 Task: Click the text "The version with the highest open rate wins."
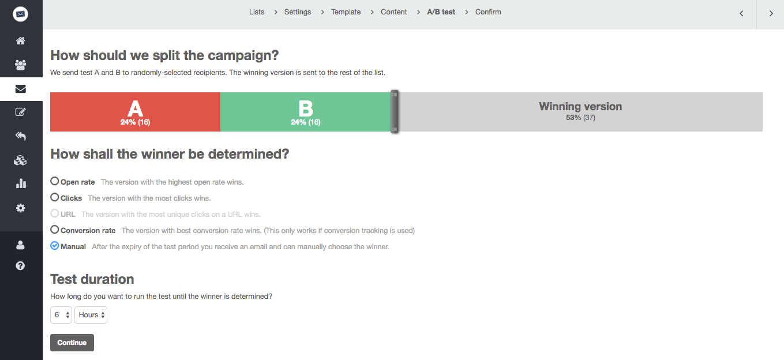pyautogui.click(x=172, y=182)
